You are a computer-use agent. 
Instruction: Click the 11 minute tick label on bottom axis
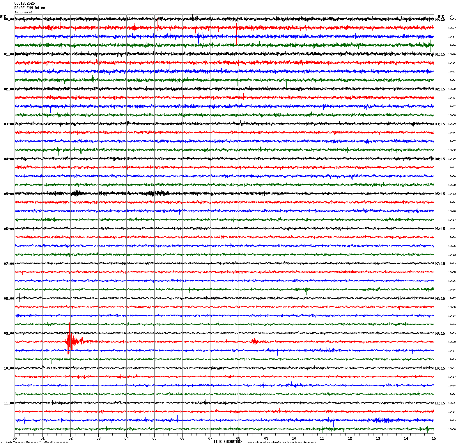[x=322, y=438]
